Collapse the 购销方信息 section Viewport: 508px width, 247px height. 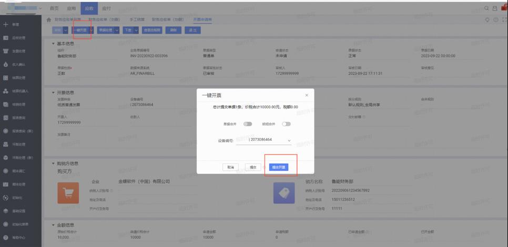click(53, 164)
